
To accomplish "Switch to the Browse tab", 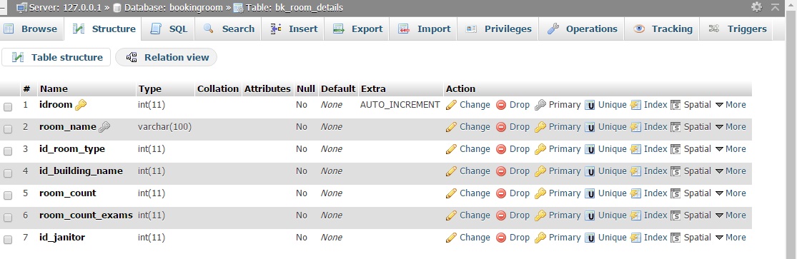I will (31, 29).
